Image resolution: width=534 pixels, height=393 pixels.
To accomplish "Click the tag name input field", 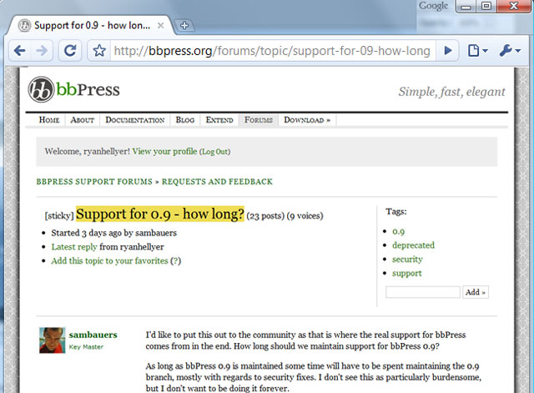I will (423, 292).
